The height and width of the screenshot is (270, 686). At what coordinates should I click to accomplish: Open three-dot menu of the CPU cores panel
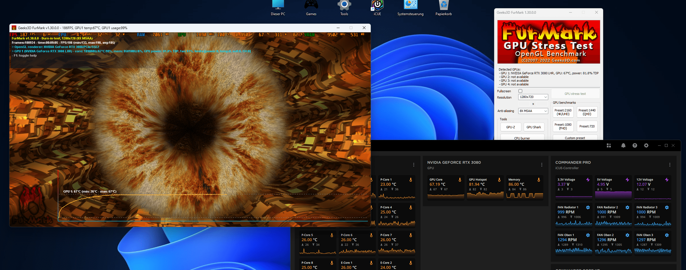[x=414, y=165]
